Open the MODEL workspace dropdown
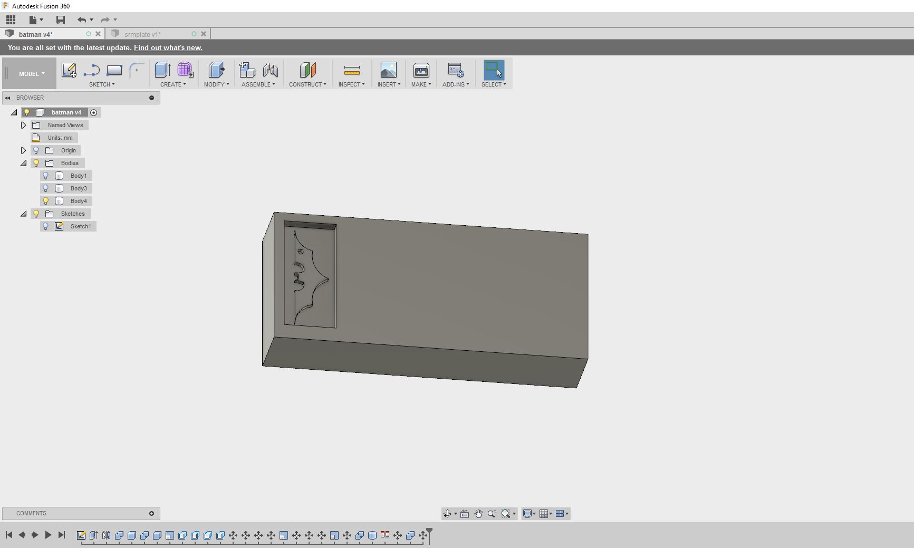 coord(32,74)
